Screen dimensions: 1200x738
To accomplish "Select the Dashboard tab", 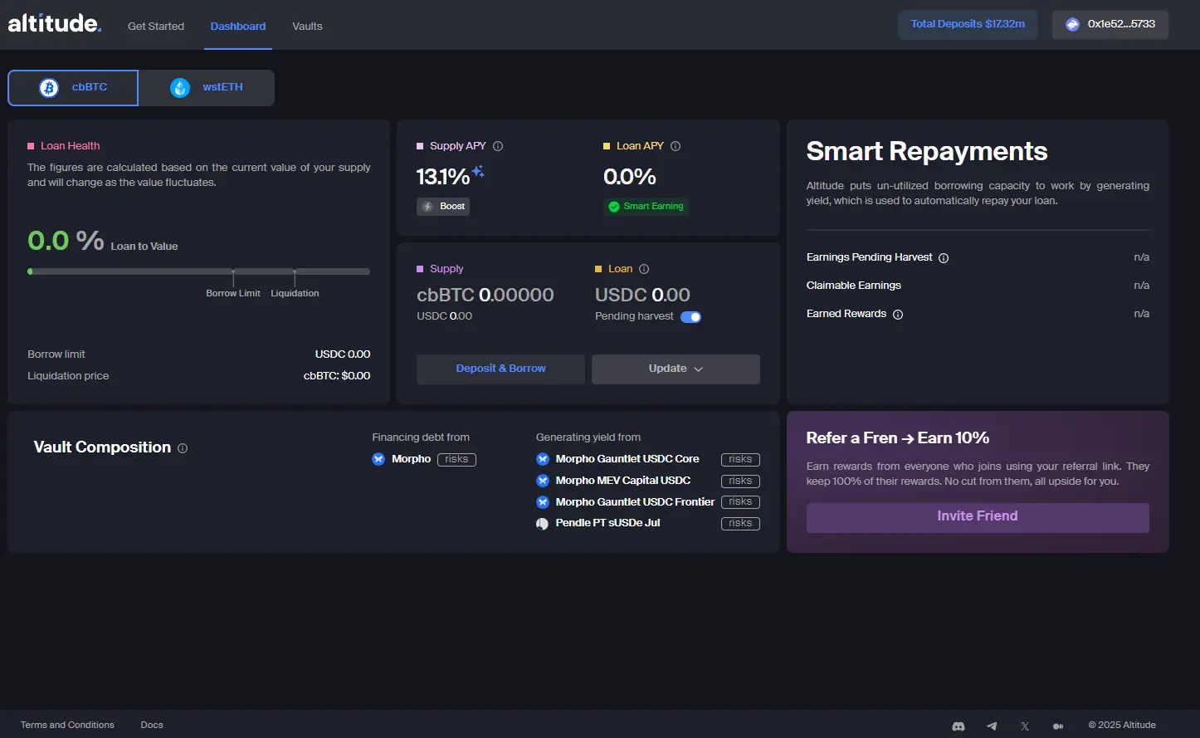I will [238, 27].
